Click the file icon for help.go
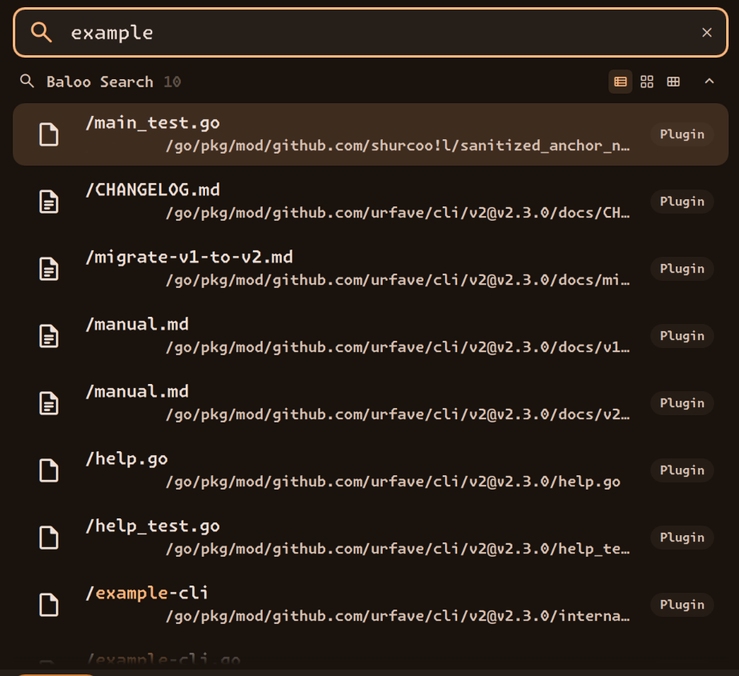Image resolution: width=739 pixels, height=676 pixels. 49,470
